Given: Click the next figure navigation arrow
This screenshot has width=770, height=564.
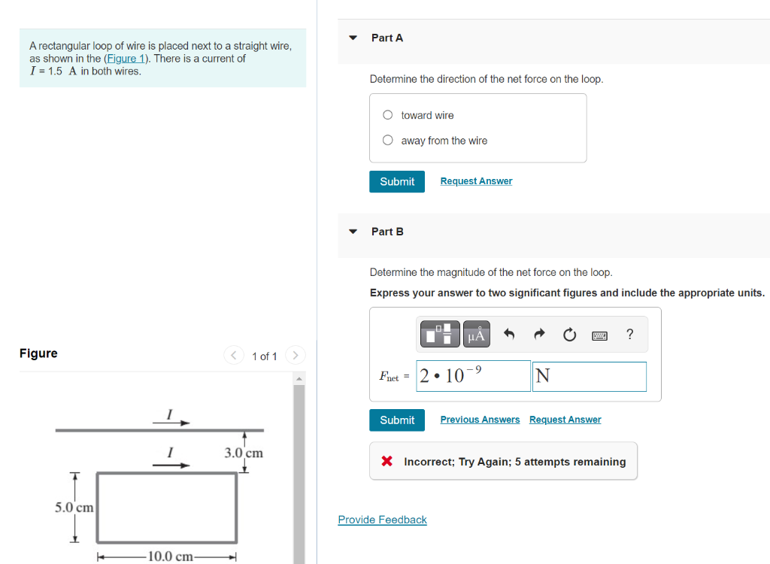Looking at the screenshot, I should [x=295, y=355].
